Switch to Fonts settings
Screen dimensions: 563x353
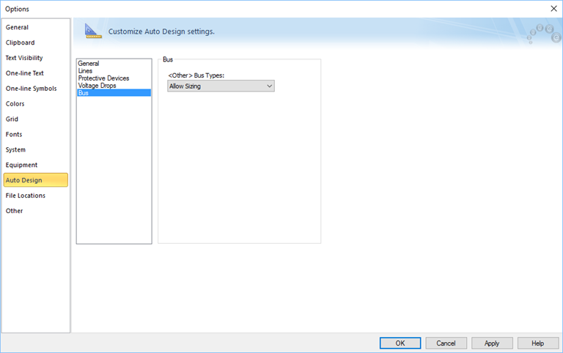click(14, 135)
